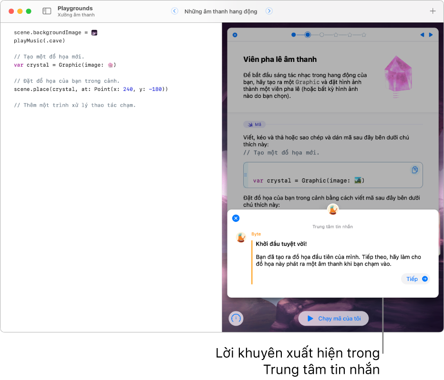The width and height of the screenshot is (444, 380).
Task: Select the third empty progress circle
Action: (321, 35)
